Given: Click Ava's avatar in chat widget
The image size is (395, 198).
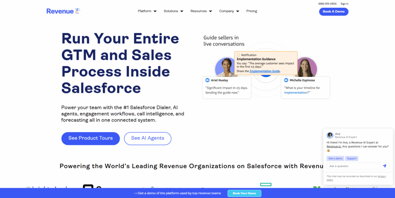Looking at the screenshot, I should [330, 135].
